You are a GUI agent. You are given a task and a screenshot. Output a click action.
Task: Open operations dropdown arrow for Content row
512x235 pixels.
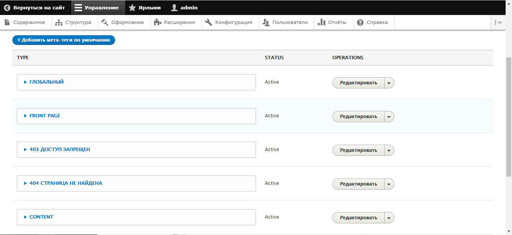point(389,218)
